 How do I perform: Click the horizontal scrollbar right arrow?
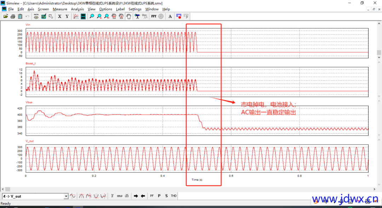pos(375,189)
